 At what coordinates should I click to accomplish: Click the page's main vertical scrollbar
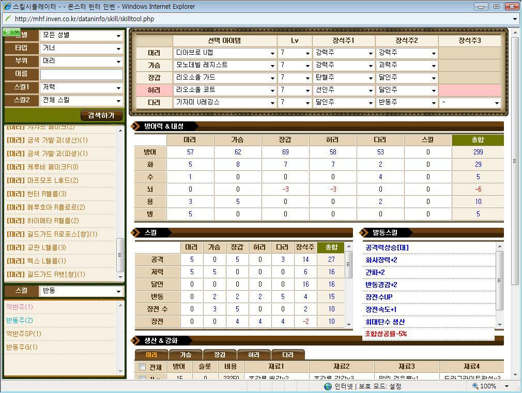click(x=514, y=161)
